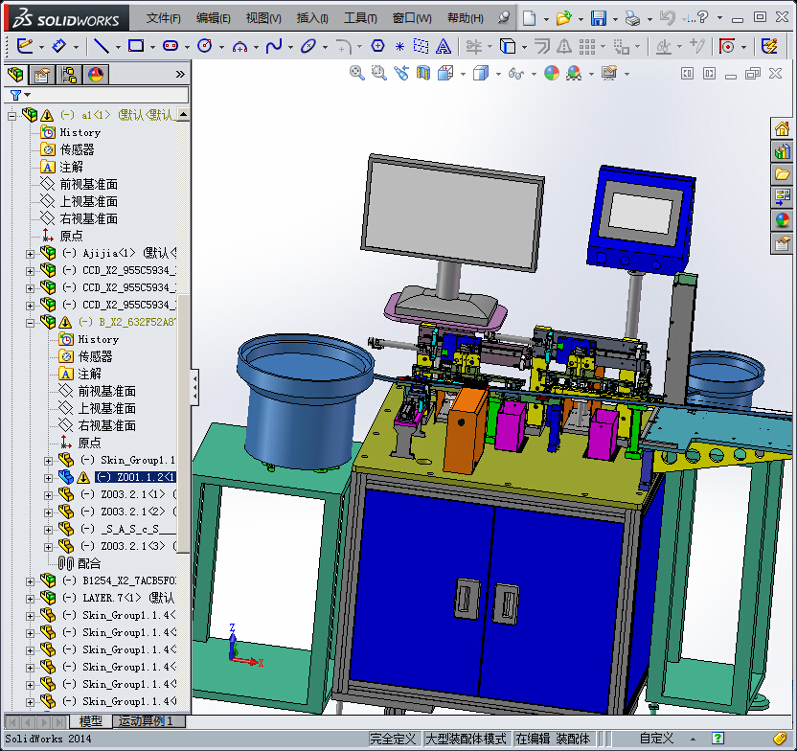Viewport: 797px width, 751px height.
Task: Select the Circle sketch tool
Action: (204, 45)
